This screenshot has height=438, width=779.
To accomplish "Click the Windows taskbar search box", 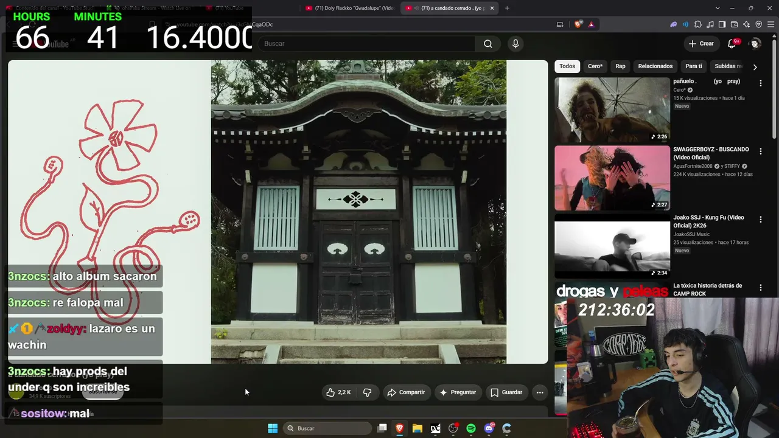I will point(329,428).
